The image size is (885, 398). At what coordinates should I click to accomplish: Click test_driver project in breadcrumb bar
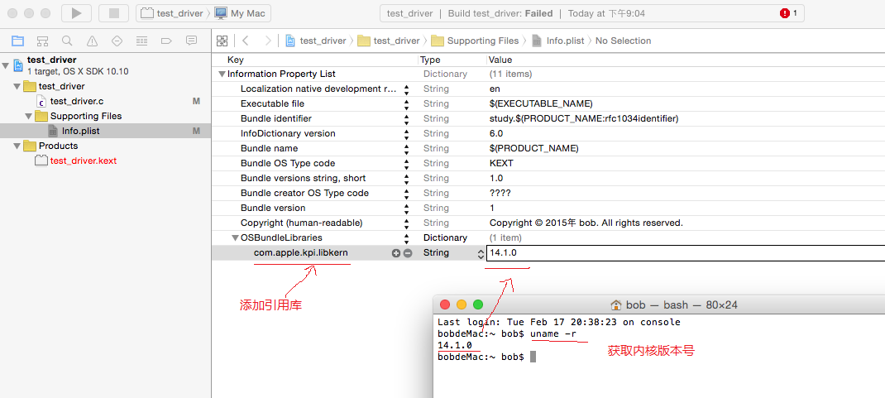click(316, 41)
